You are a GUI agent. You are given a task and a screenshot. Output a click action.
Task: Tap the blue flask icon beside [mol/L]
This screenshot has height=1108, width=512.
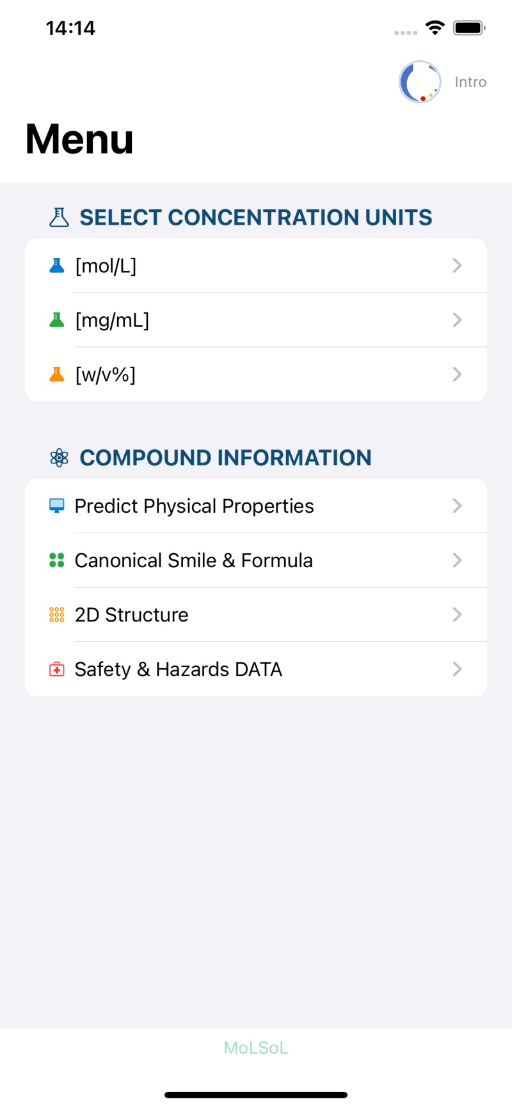pos(57,266)
